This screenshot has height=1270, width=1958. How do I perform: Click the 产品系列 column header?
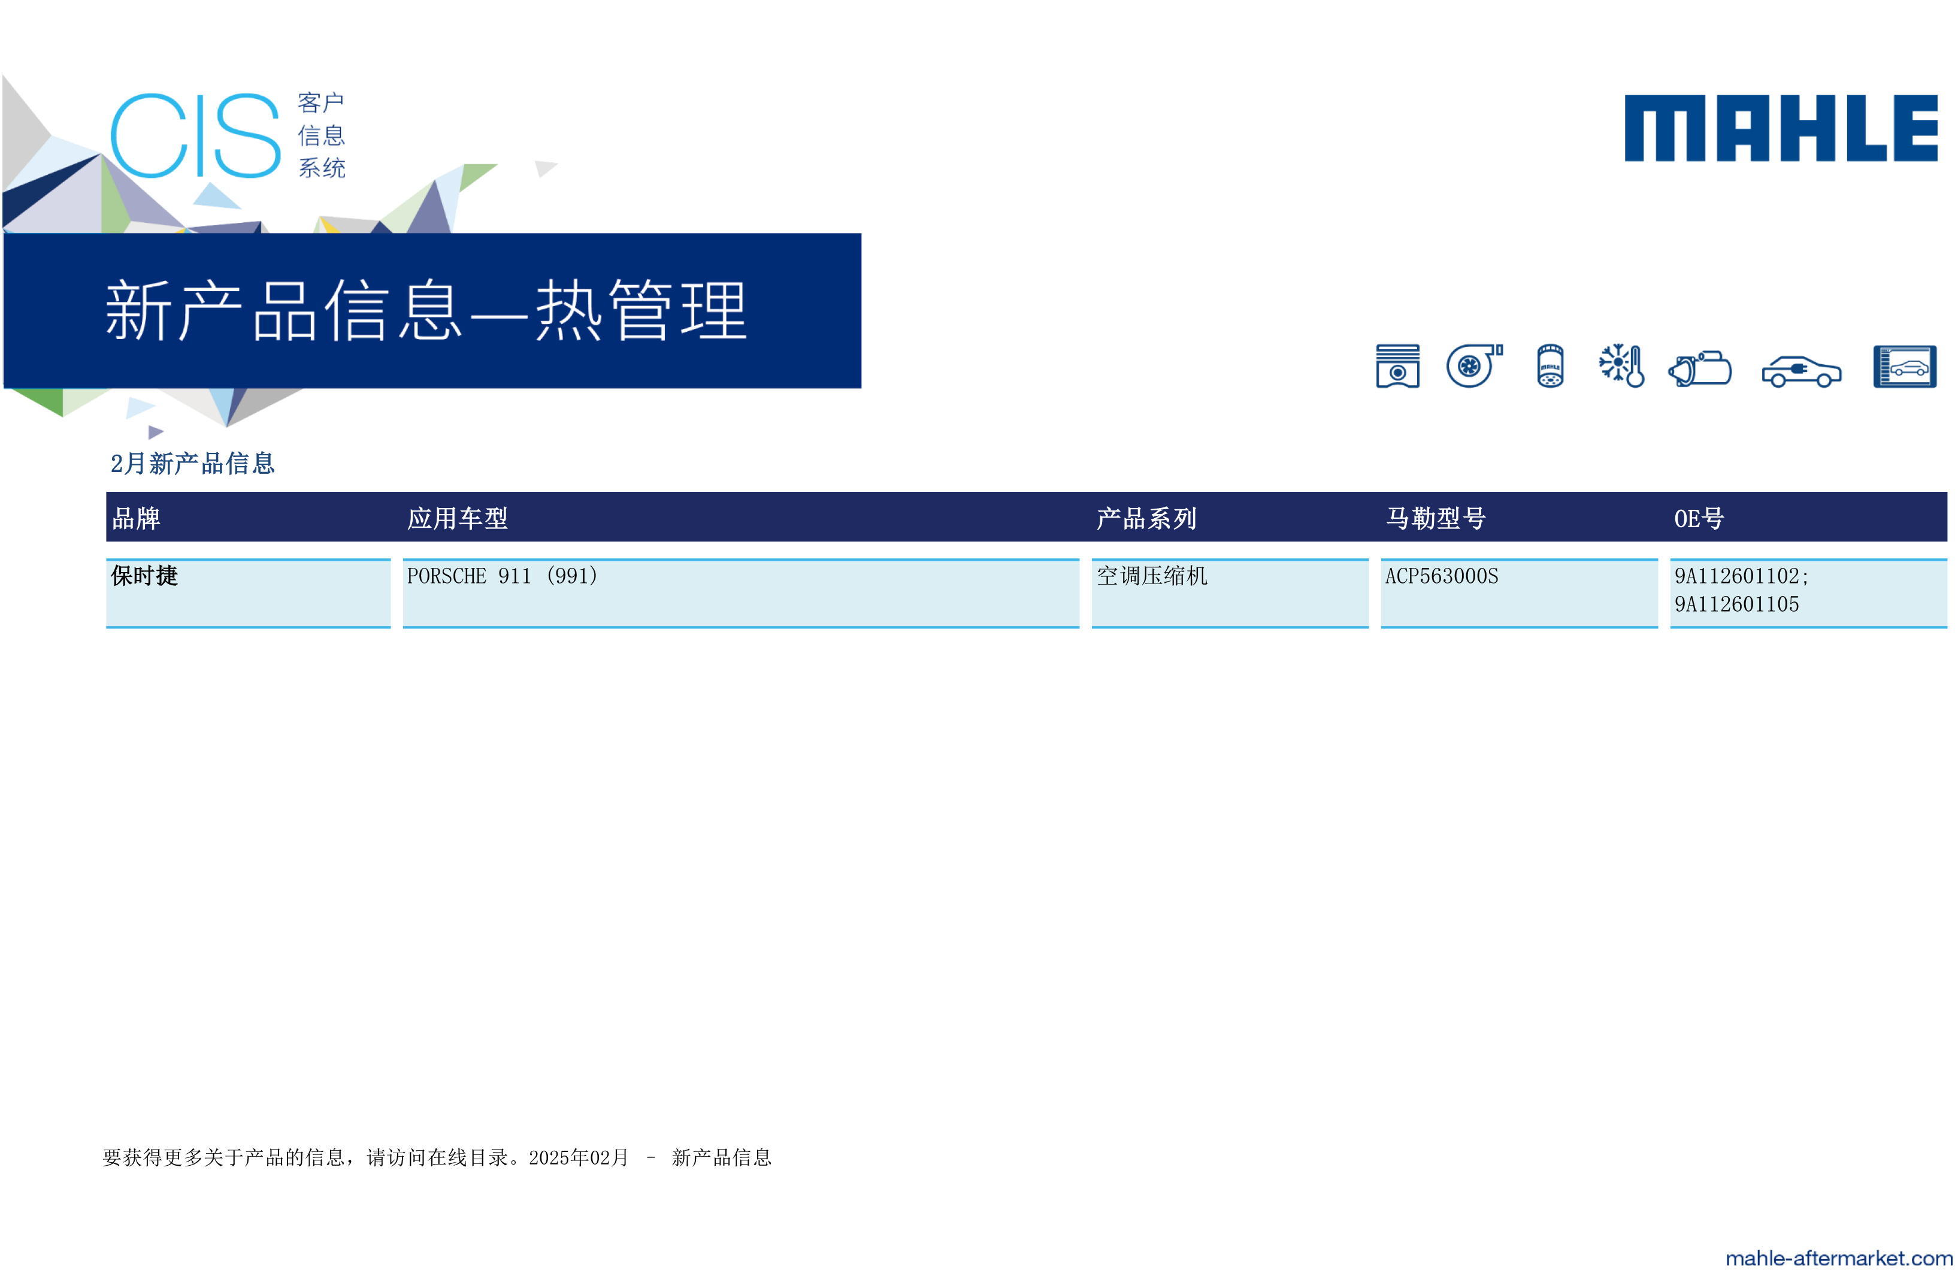(1146, 518)
